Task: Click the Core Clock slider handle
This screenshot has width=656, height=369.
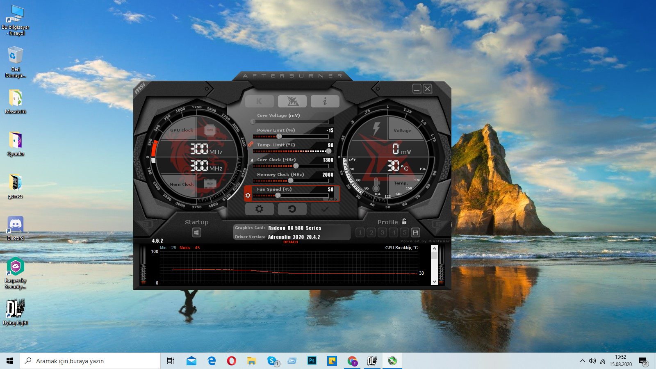Action: pyautogui.click(x=296, y=166)
